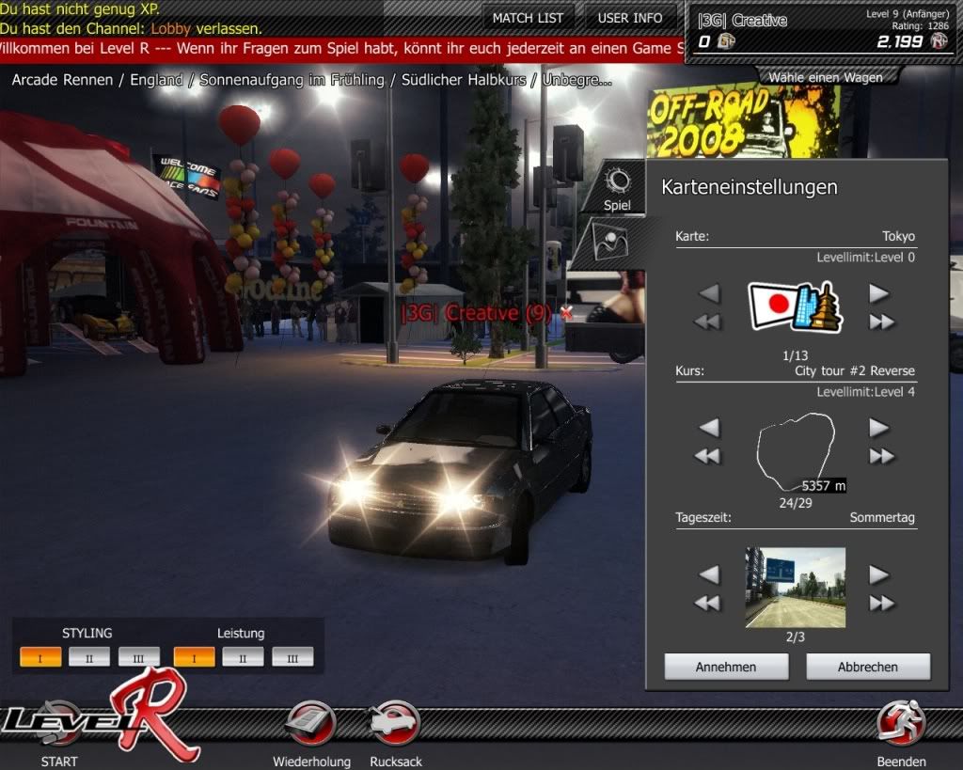This screenshot has width=963, height=770.
Task: Open the MATCH LIST menu
Action: (x=529, y=18)
